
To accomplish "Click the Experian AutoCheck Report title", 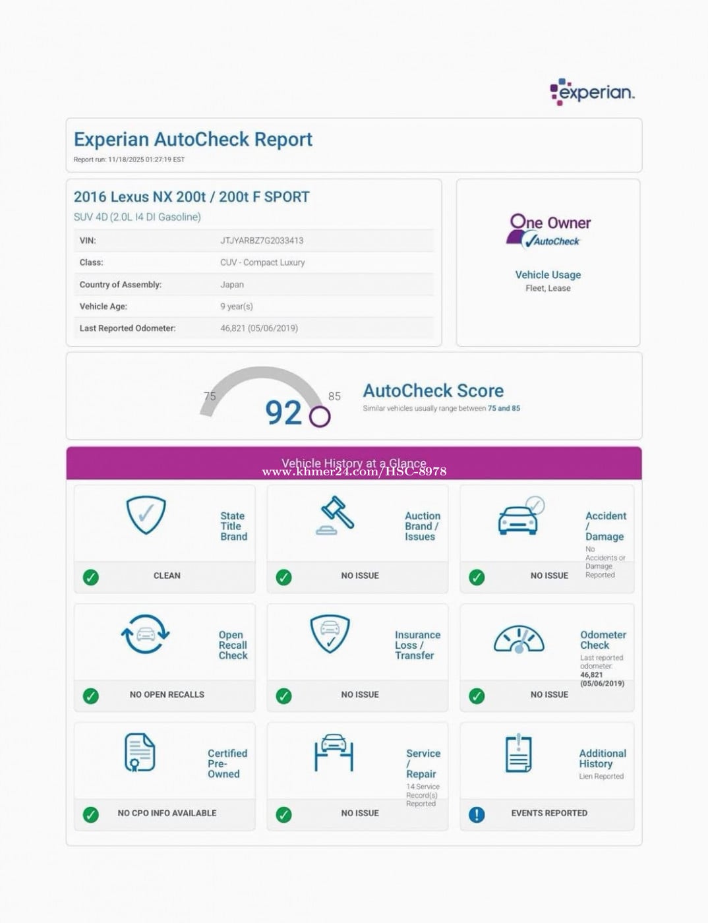I will click(x=193, y=140).
